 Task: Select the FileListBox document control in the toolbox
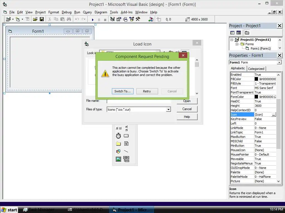coord(126,144)
